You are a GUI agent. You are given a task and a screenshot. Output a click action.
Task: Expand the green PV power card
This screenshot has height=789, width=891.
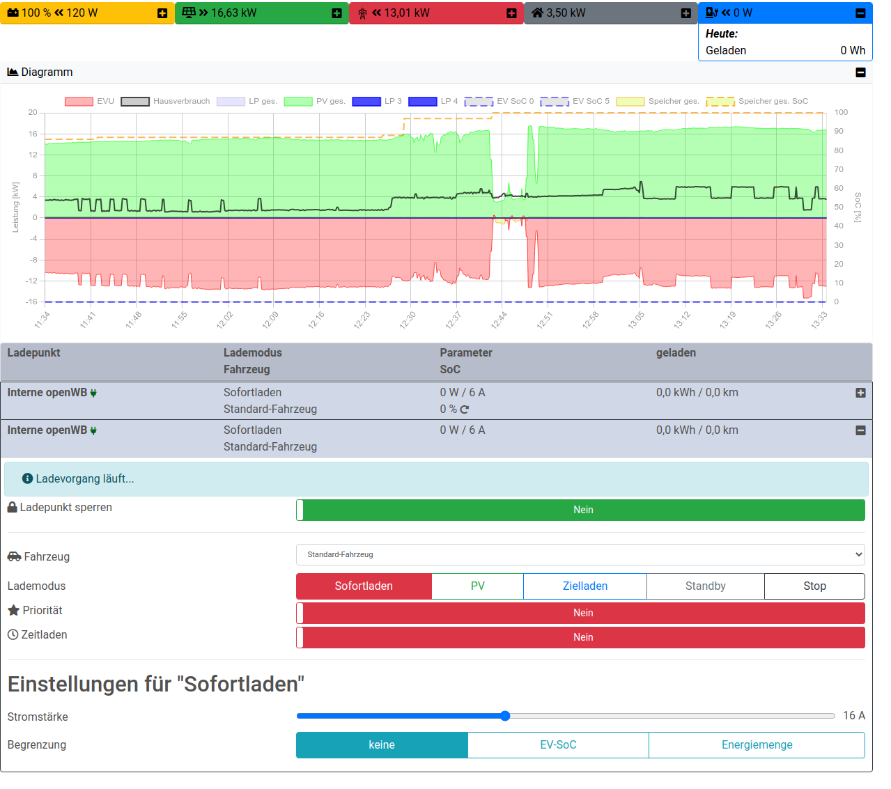[336, 13]
